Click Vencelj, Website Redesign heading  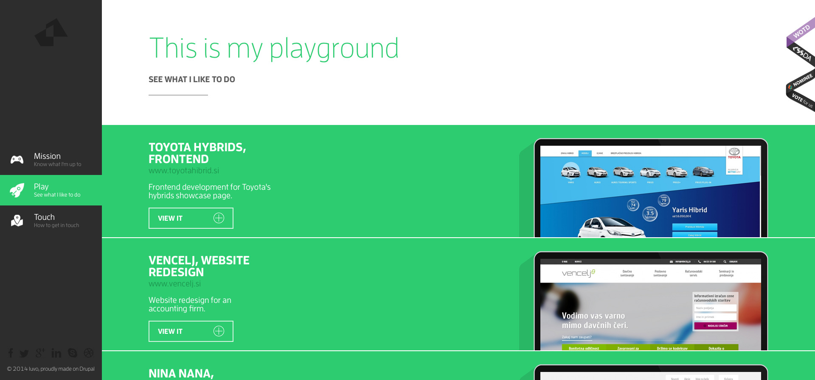click(199, 266)
